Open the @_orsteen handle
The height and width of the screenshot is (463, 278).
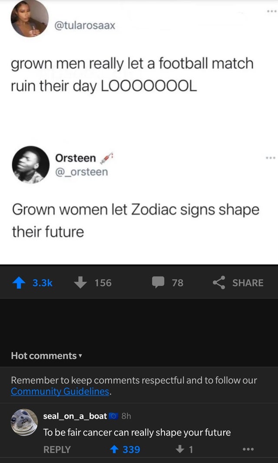[82, 172]
